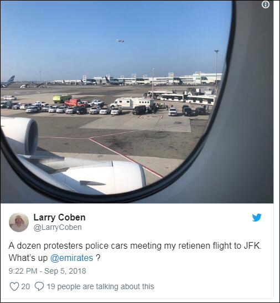This screenshot has height=303, width=280.
Task: Click the red fire truck in the photo
Action: pyautogui.click(x=72, y=102)
